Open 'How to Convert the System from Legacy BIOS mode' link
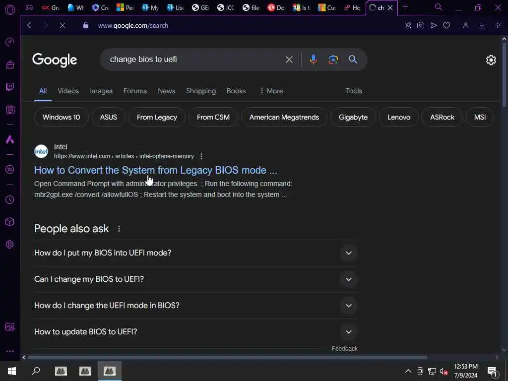 156,170
